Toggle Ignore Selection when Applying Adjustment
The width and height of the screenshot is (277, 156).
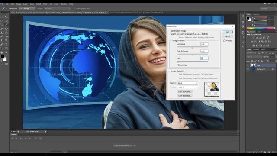tap(178, 37)
